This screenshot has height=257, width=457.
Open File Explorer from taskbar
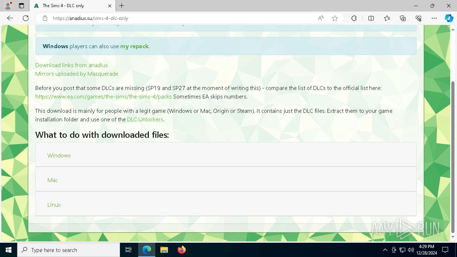point(164,250)
